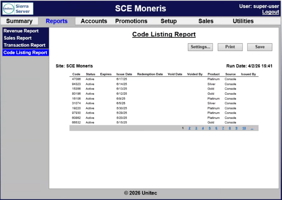Click the issue date 6/5/25 cell

pos(121,103)
